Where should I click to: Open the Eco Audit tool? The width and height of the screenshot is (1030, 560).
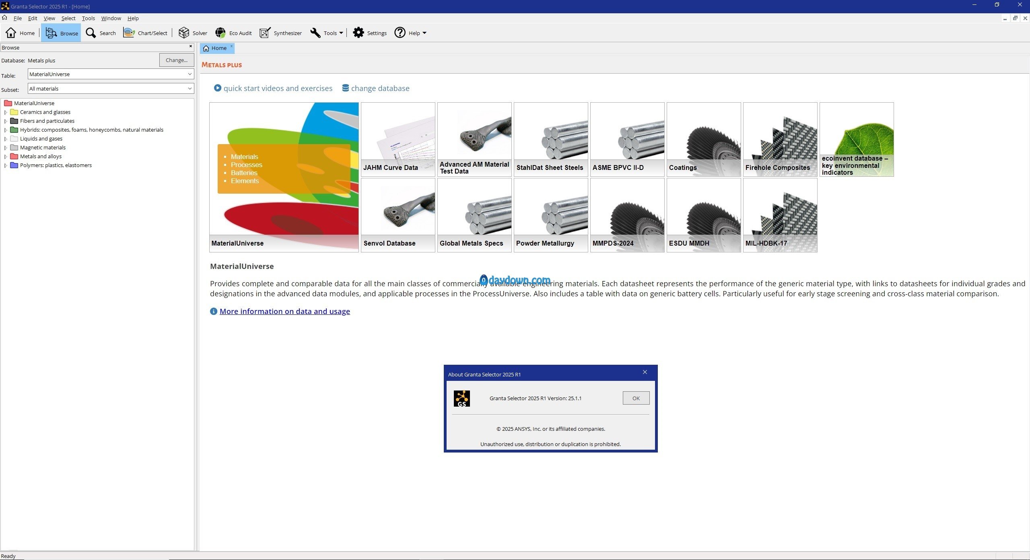[x=233, y=33]
